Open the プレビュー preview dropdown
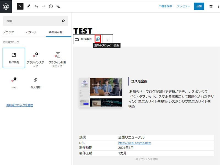Viewport: 220px width, 165px height. 183,6
